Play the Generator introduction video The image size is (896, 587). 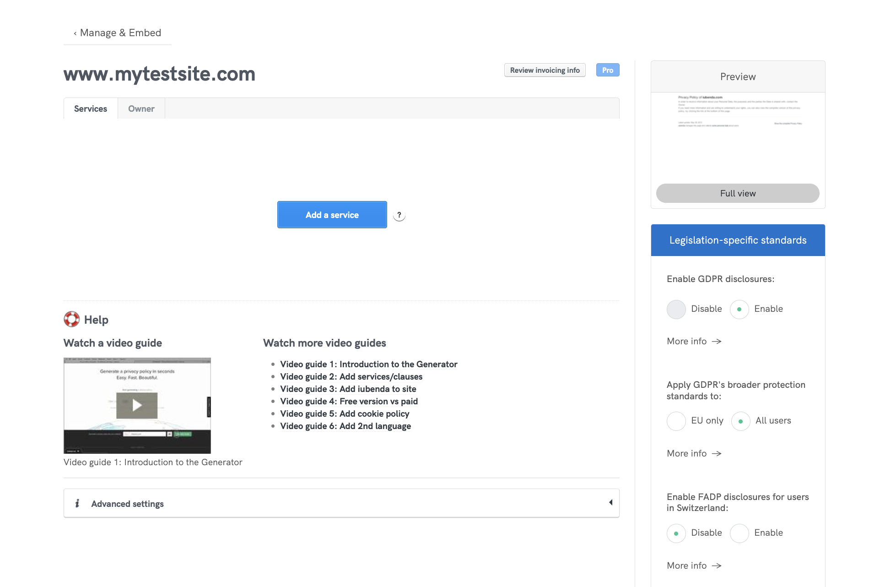pyautogui.click(x=137, y=405)
